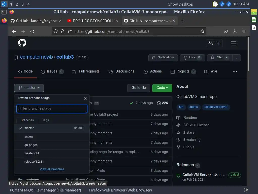Click the GitHub Octocat logo
The height and width of the screenshot is (194, 258).
coord(22,43)
